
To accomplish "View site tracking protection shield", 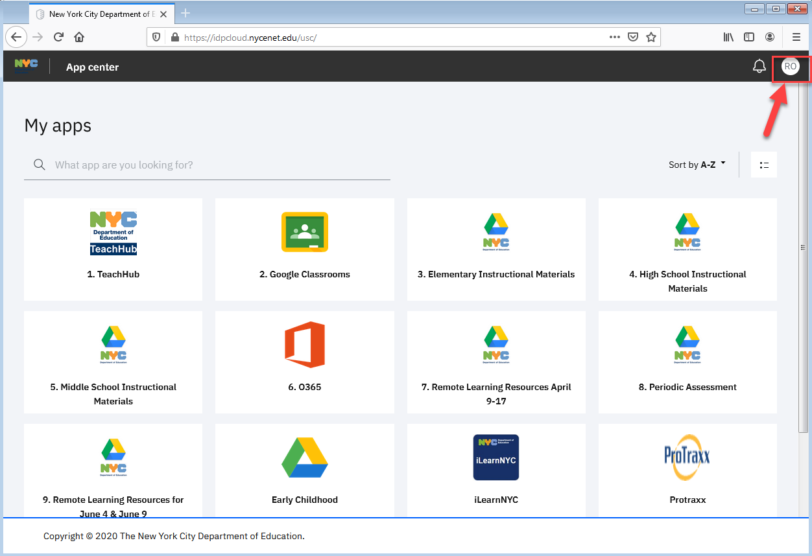I will [156, 38].
